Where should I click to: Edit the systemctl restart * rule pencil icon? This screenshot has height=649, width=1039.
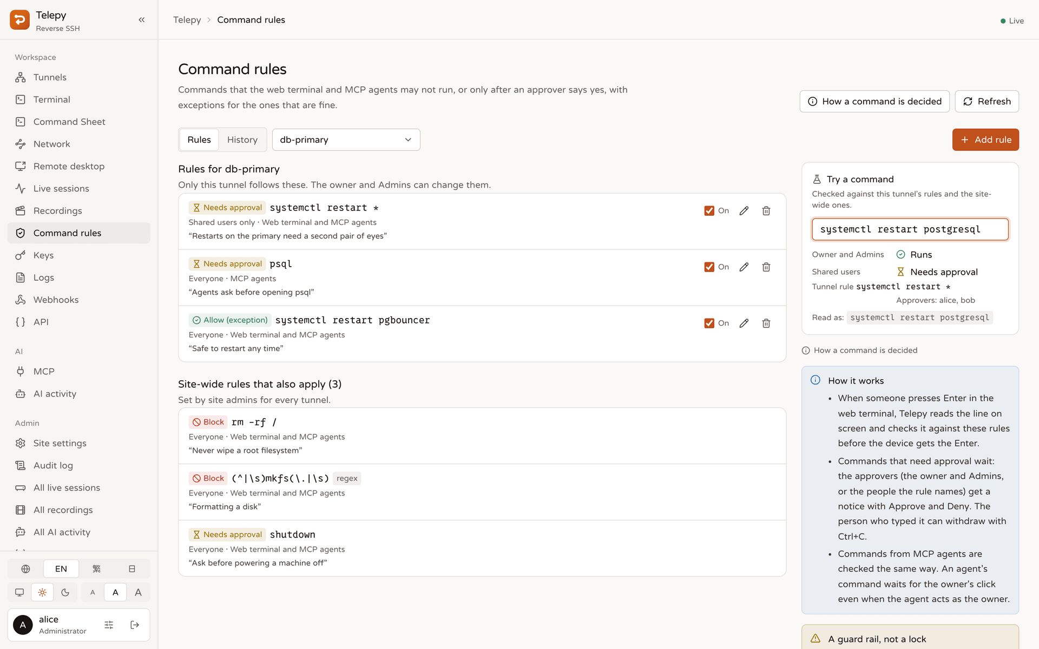[x=744, y=211]
